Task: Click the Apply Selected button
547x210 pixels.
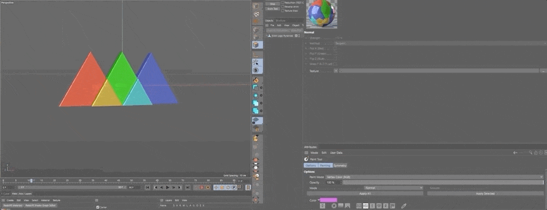Action: 485,193
